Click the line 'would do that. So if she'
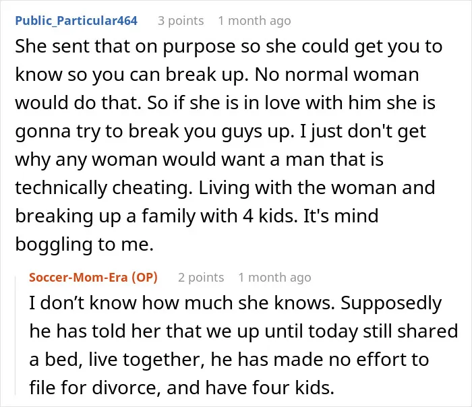This screenshot has height=407, width=472. pos(225,103)
